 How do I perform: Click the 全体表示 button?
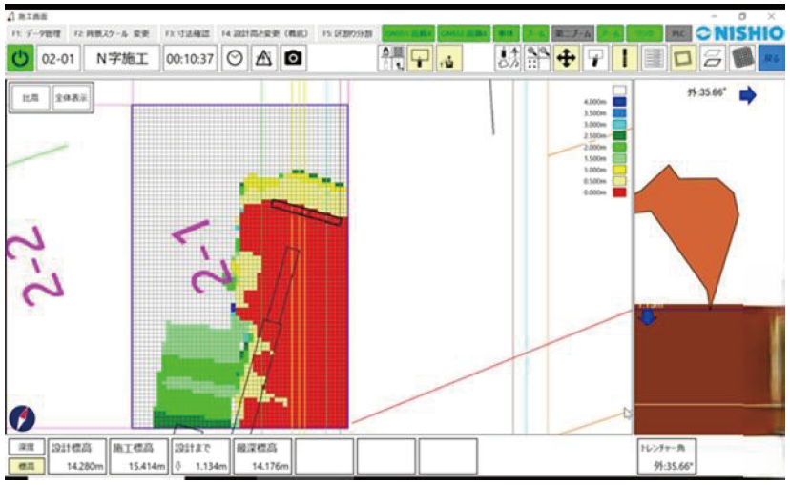[72, 97]
